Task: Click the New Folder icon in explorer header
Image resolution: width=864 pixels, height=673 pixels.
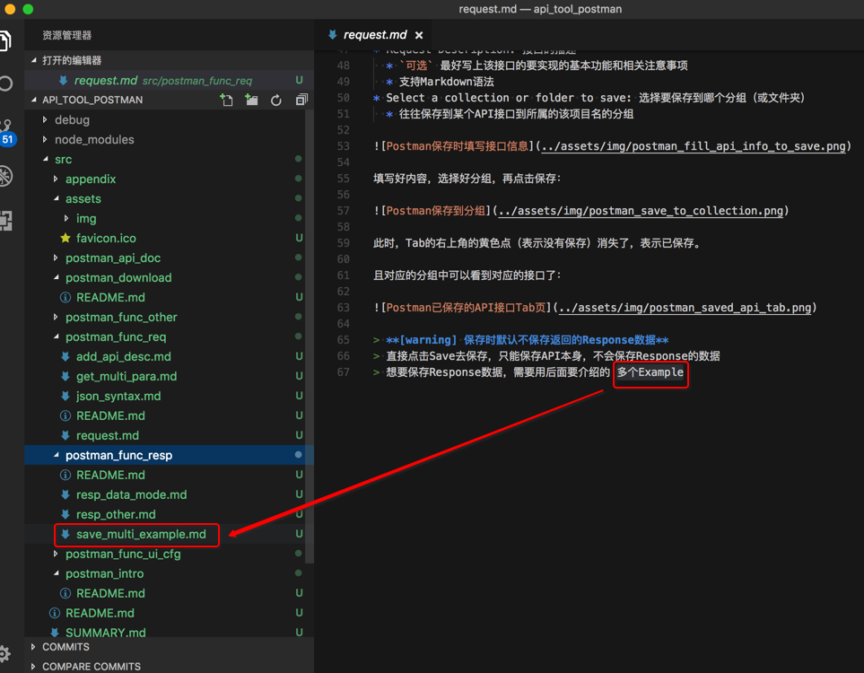Action: [251, 101]
